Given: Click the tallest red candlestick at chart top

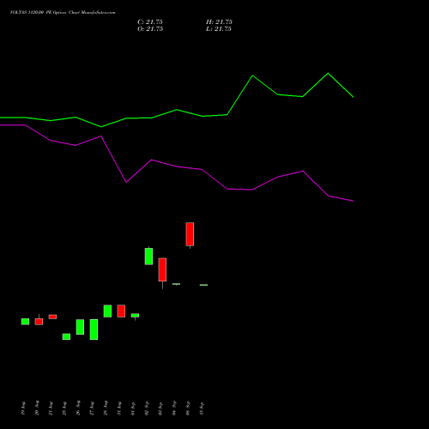Looking at the screenshot, I should tap(190, 234).
